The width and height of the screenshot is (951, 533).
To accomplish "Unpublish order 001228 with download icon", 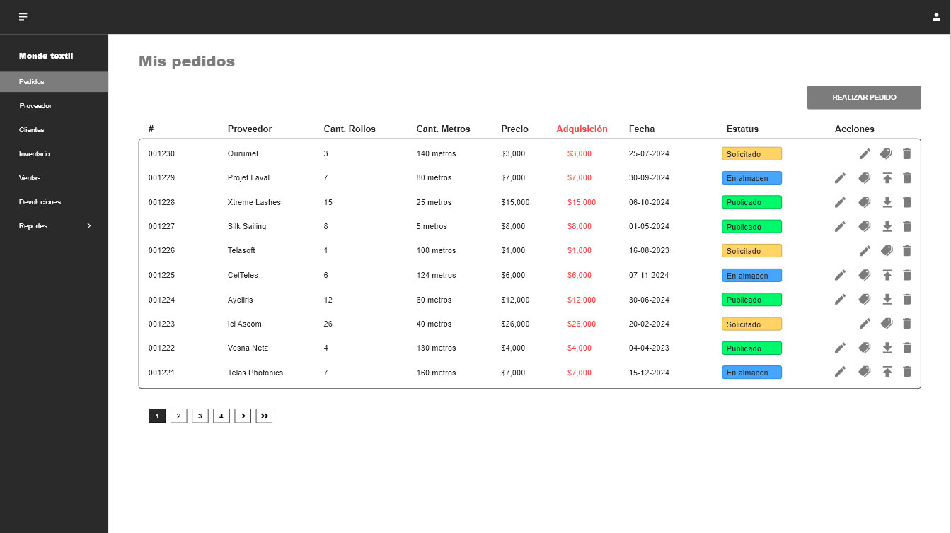I will [887, 202].
